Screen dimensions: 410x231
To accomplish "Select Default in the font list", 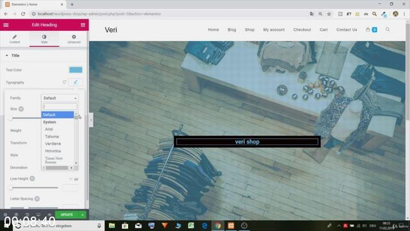I will pos(58,115).
